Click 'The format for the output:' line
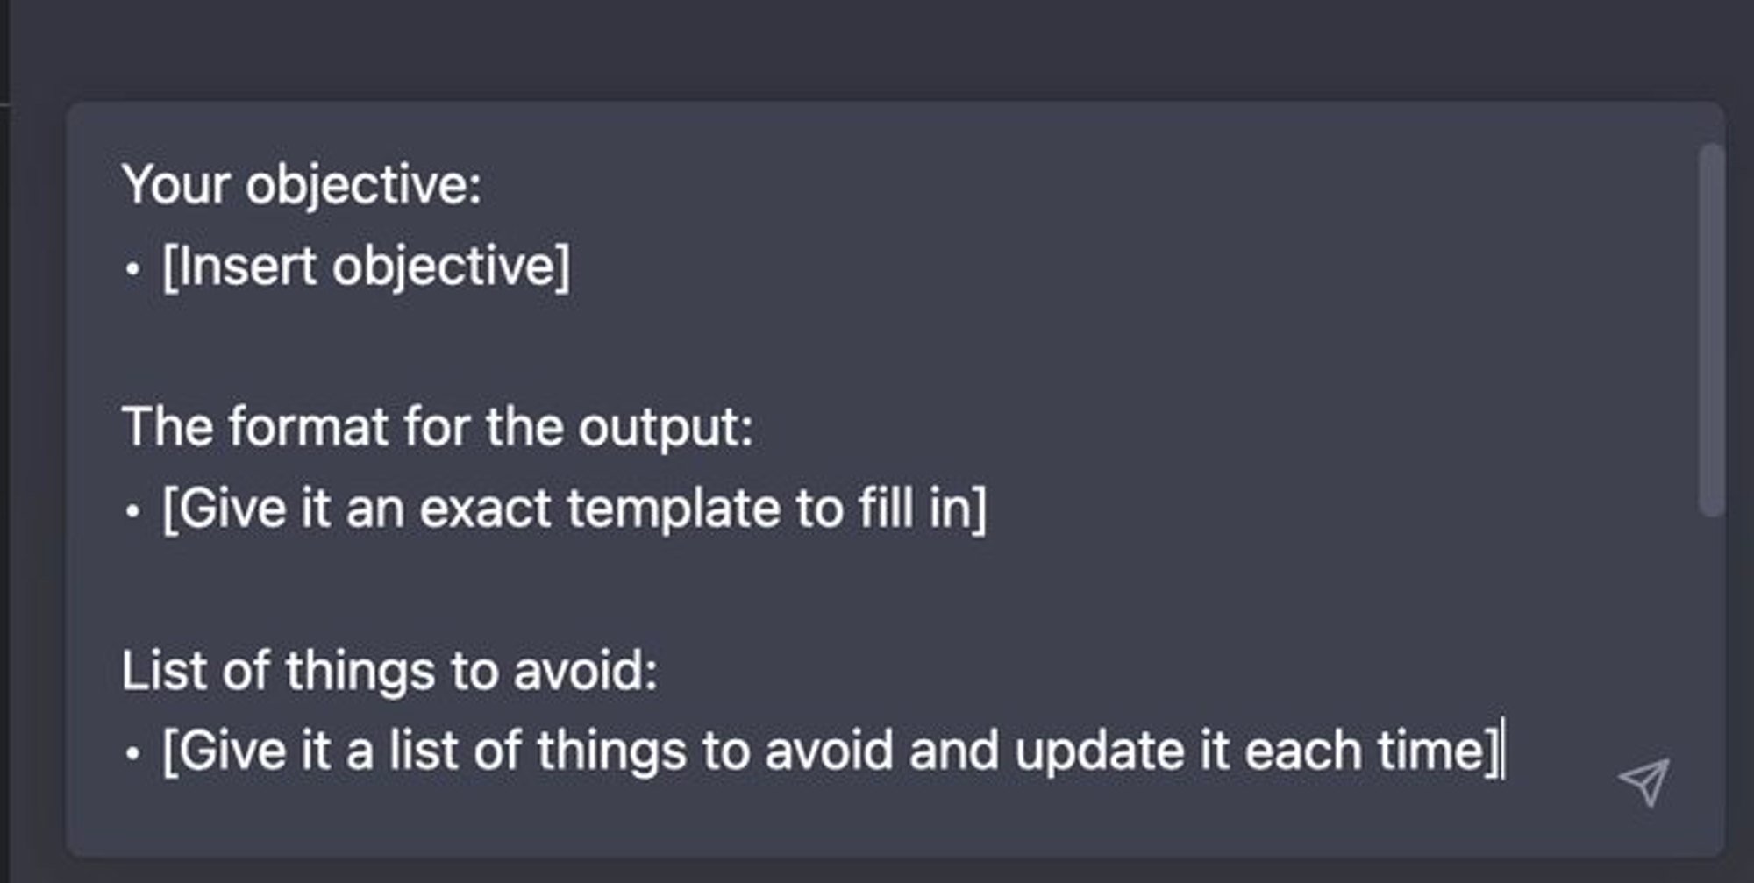This screenshot has height=883, width=1754. [438, 428]
